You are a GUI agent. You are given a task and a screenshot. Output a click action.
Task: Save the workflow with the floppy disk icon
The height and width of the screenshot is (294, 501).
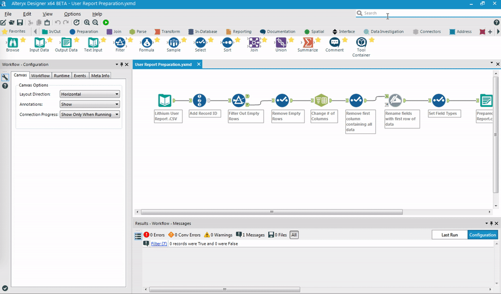[x=20, y=22]
